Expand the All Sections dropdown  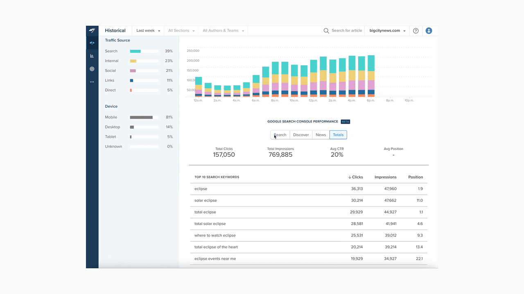181,31
